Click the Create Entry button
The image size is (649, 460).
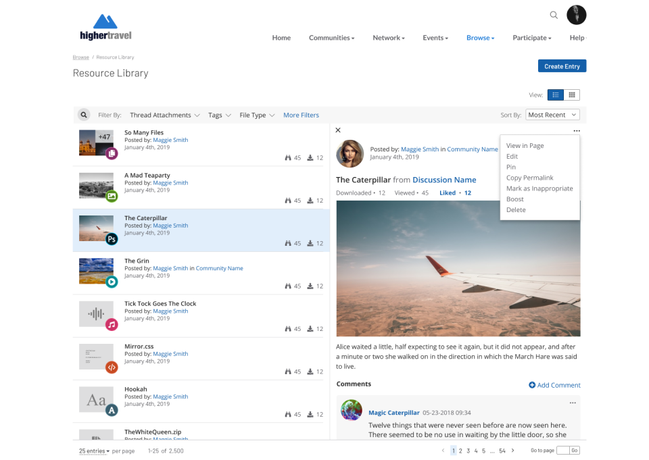562,66
